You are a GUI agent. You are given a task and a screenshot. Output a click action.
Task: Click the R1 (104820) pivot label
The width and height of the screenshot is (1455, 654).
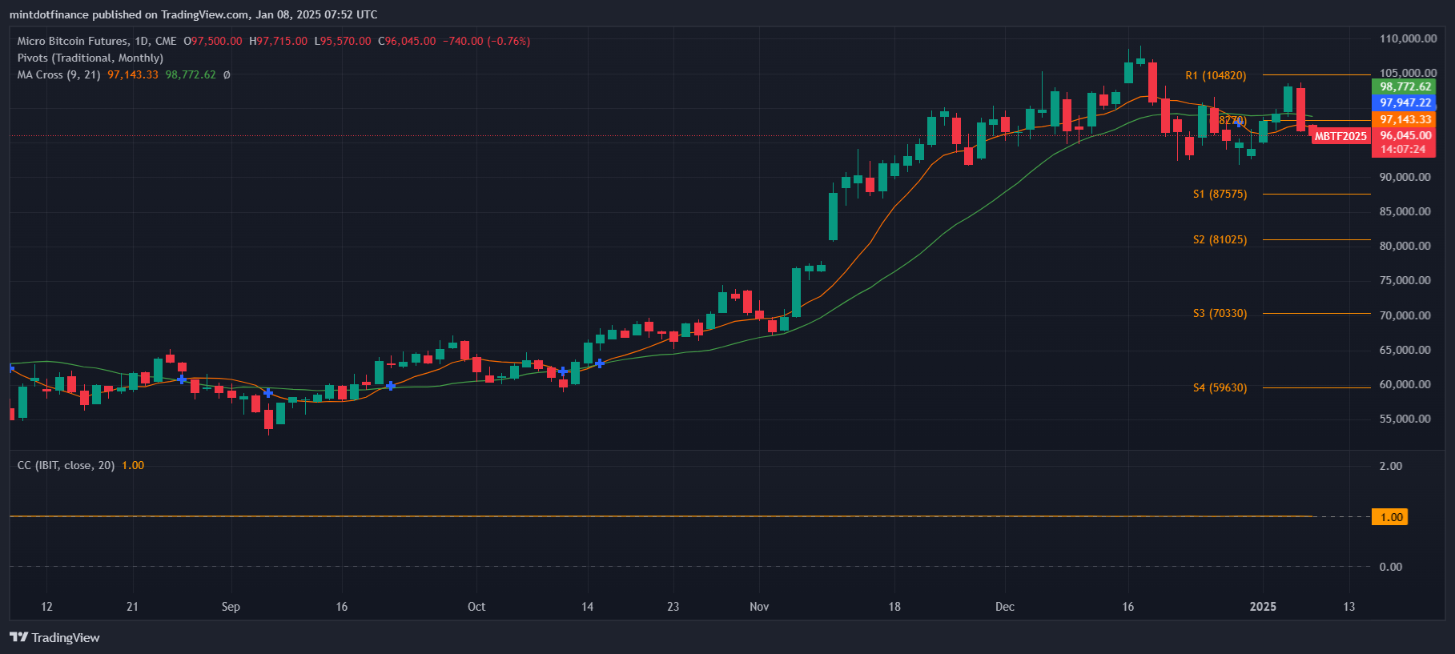tap(1216, 75)
